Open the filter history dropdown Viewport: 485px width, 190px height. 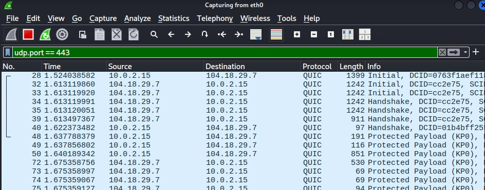(x=465, y=52)
